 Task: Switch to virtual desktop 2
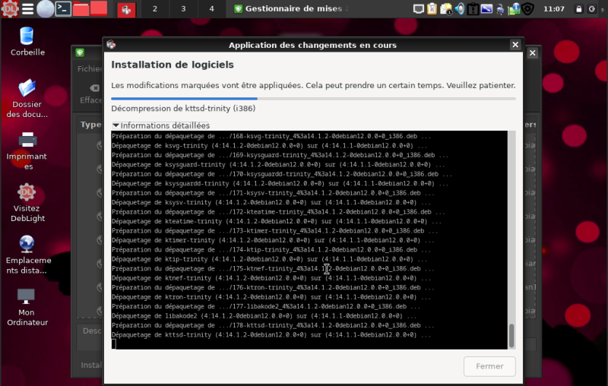pos(155,9)
